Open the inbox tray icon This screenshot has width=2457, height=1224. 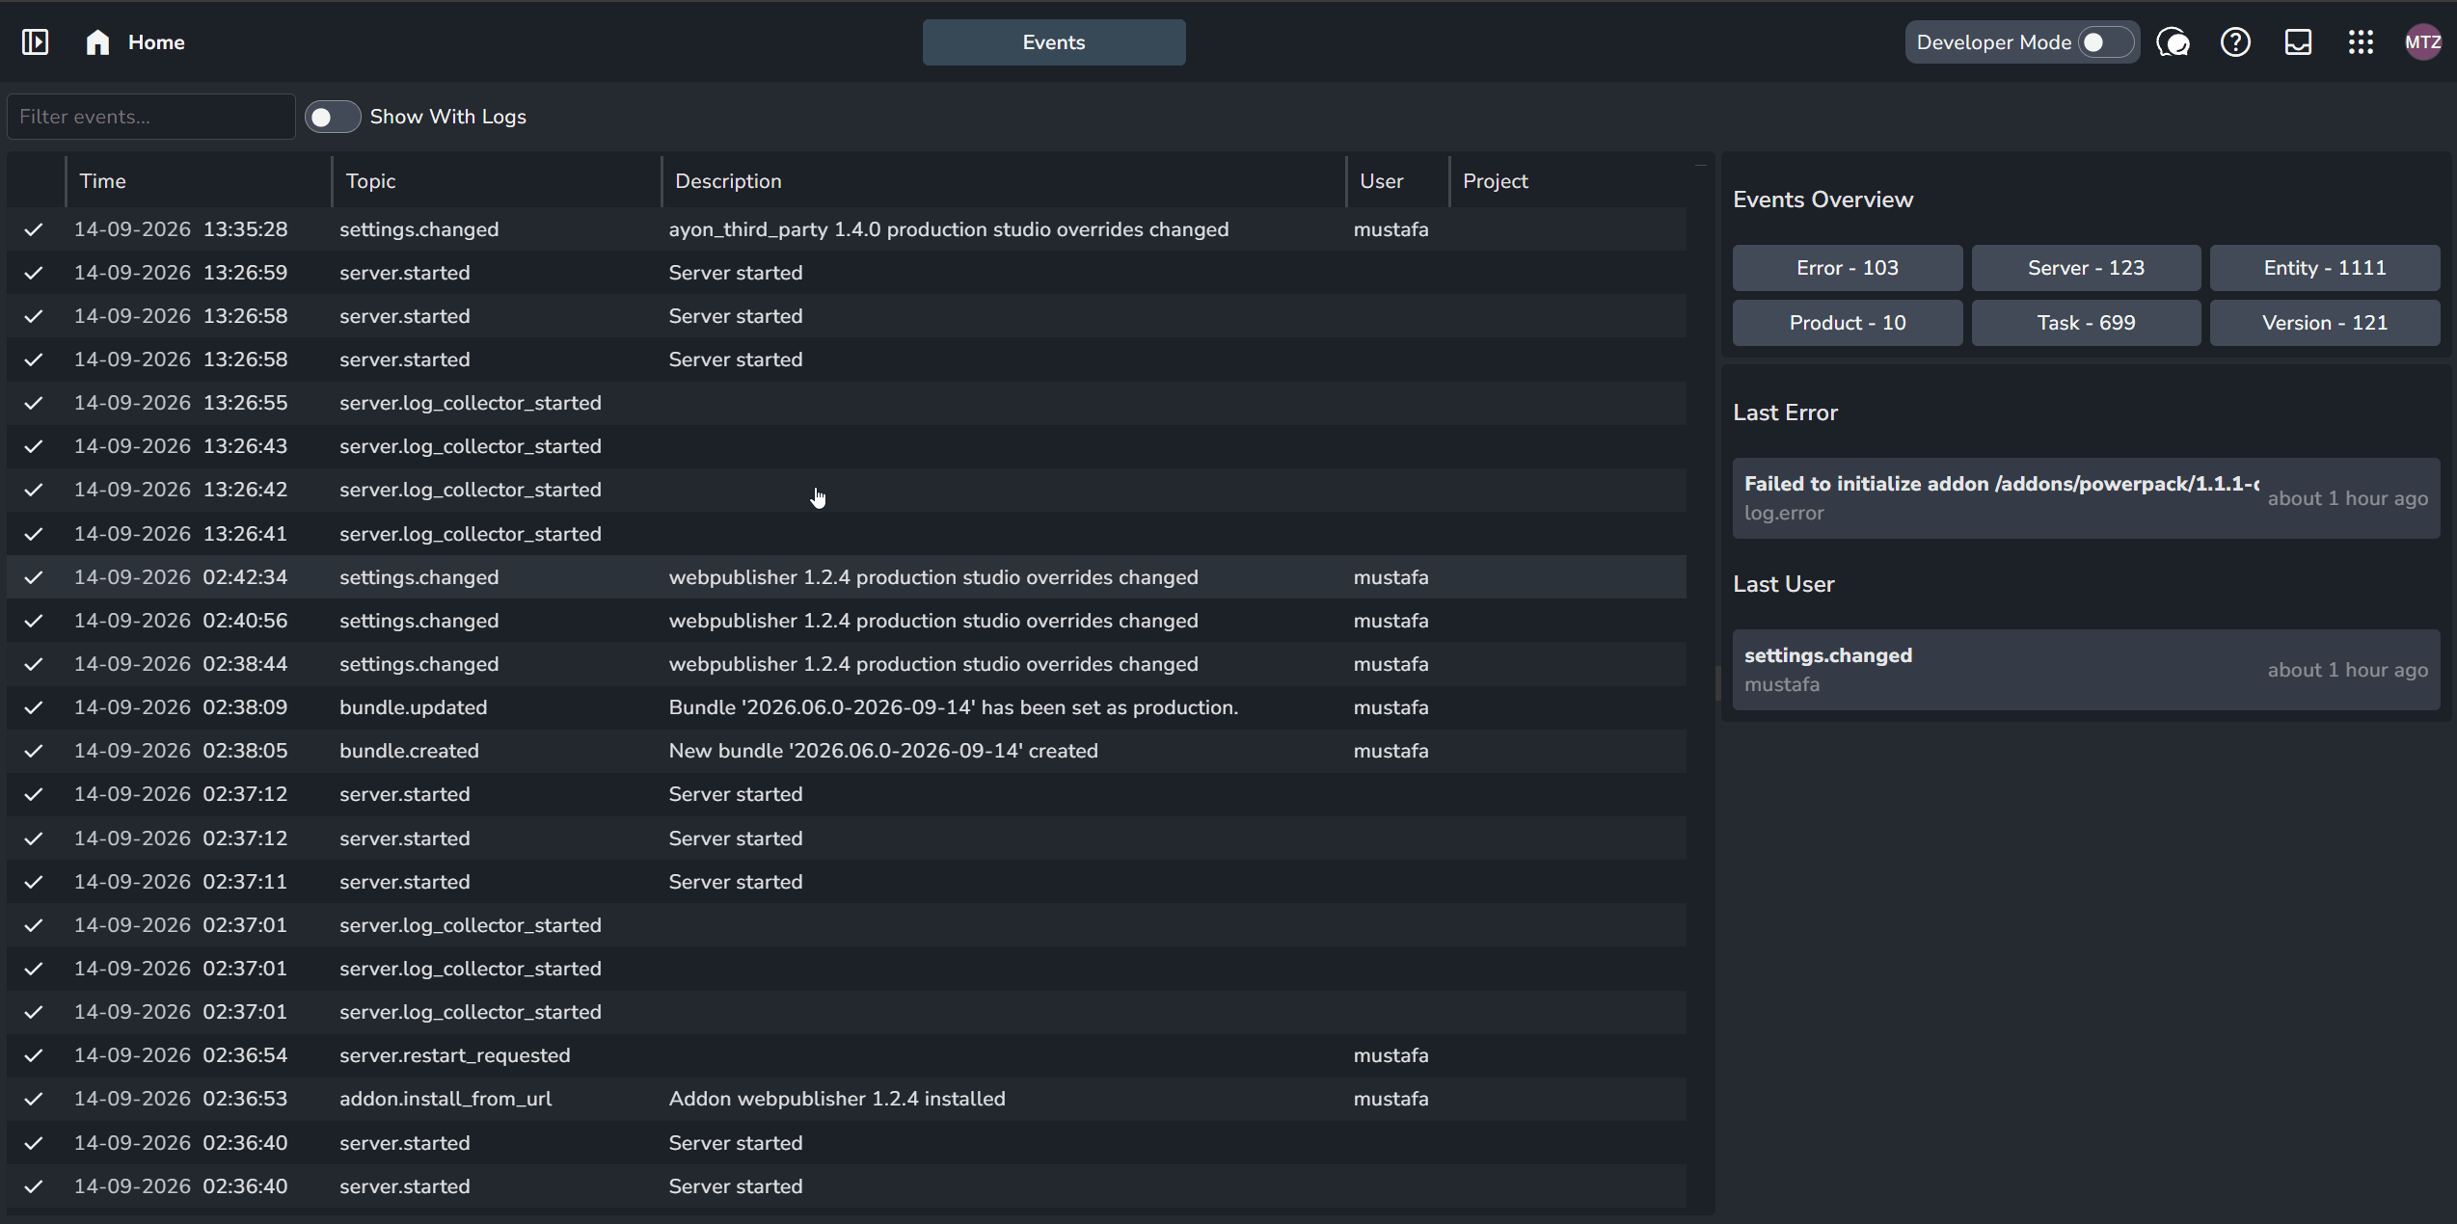click(2298, 42)
